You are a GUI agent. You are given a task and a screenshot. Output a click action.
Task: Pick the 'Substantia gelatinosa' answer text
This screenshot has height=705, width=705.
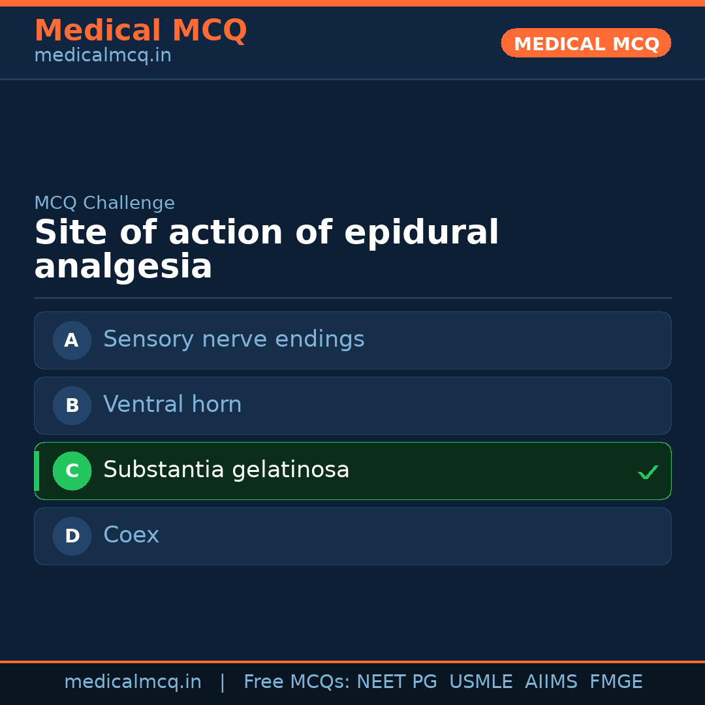226,470
